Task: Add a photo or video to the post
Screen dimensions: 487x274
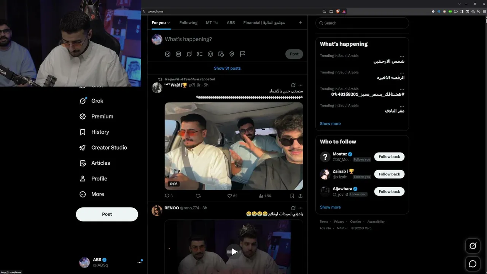Action: pos(168,54)
